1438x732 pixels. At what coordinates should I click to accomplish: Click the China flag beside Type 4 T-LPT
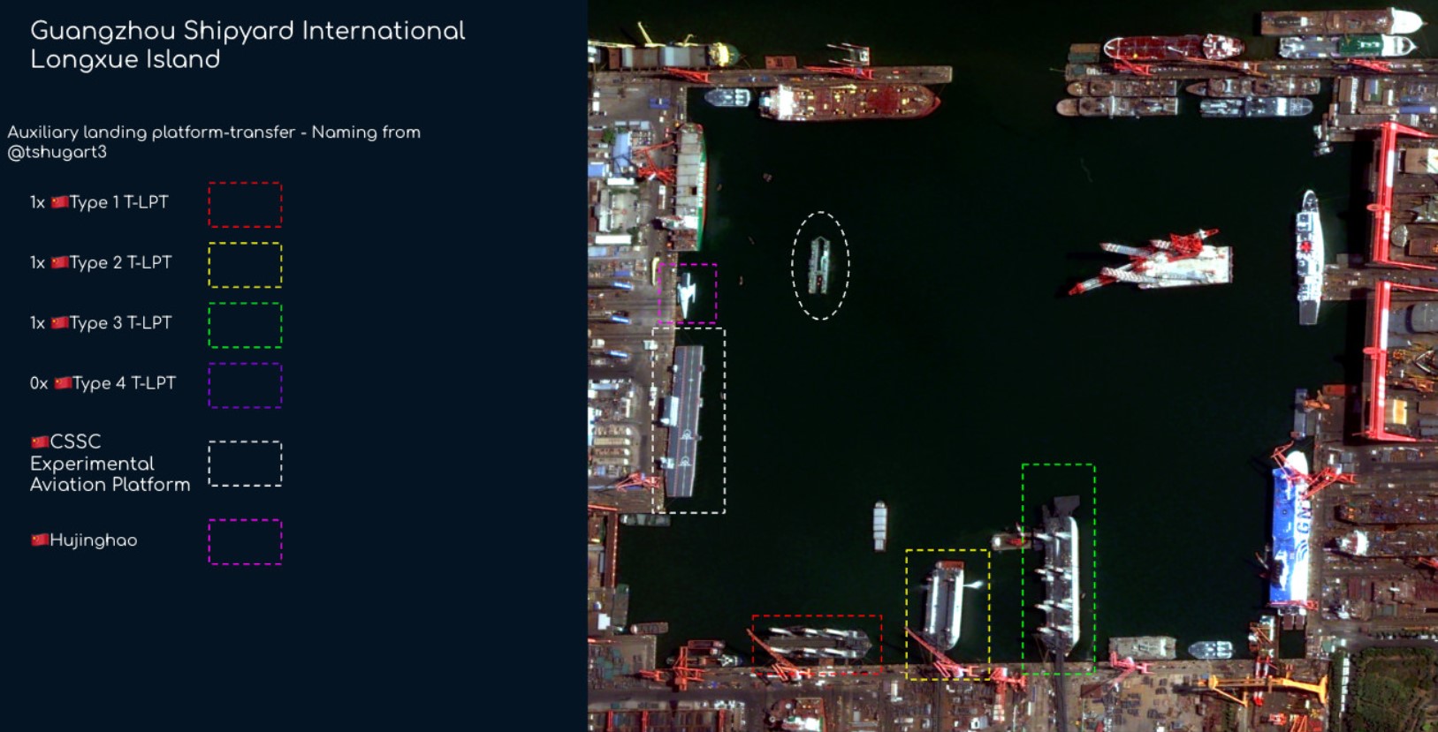63,383
